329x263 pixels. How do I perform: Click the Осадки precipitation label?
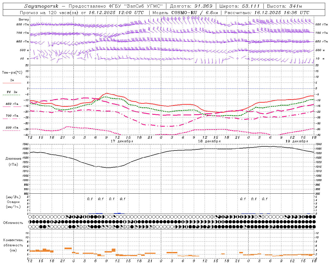tap(13, 202)
